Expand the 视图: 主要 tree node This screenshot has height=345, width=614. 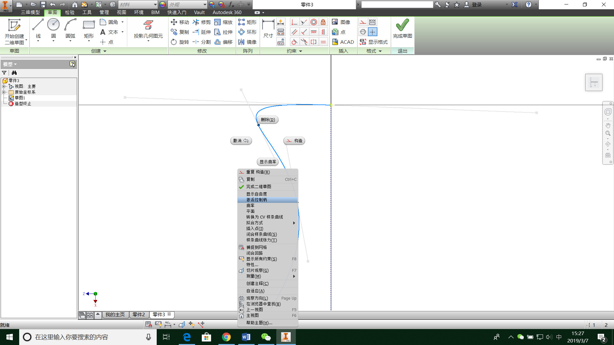(x=4, y=86)
